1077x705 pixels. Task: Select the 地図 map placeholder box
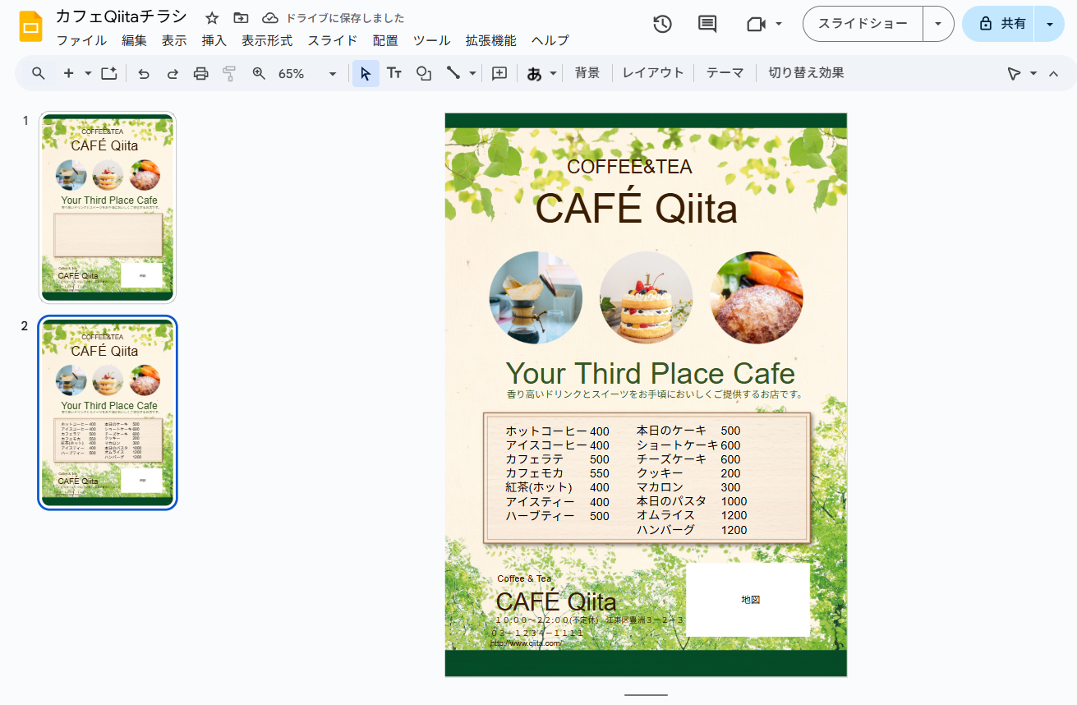click(x=748, y=600)
